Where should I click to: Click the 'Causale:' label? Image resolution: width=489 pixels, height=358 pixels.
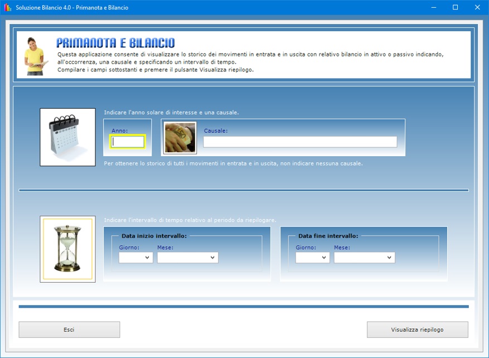click(x=216, y=131)
